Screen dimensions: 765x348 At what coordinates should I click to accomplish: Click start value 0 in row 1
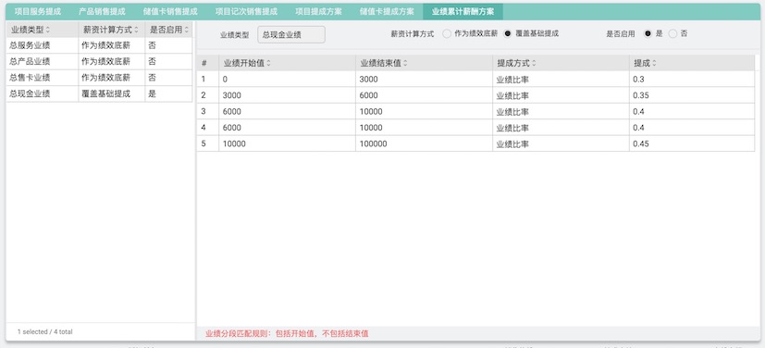(x=287, y=79)
